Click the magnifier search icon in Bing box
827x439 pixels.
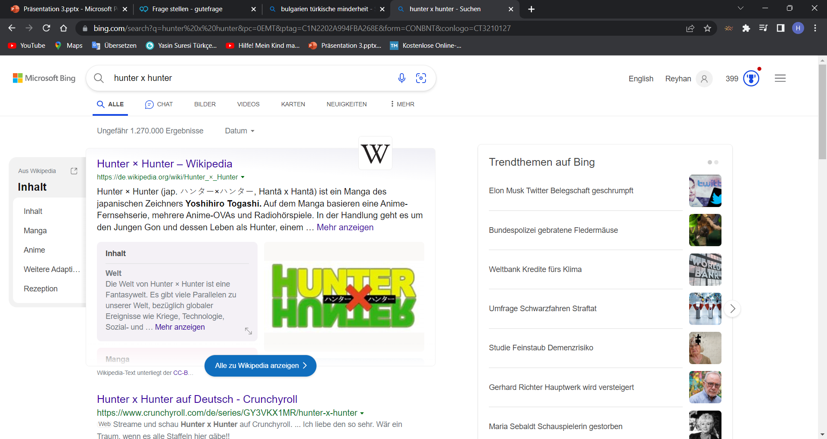[x=99, y=78]
